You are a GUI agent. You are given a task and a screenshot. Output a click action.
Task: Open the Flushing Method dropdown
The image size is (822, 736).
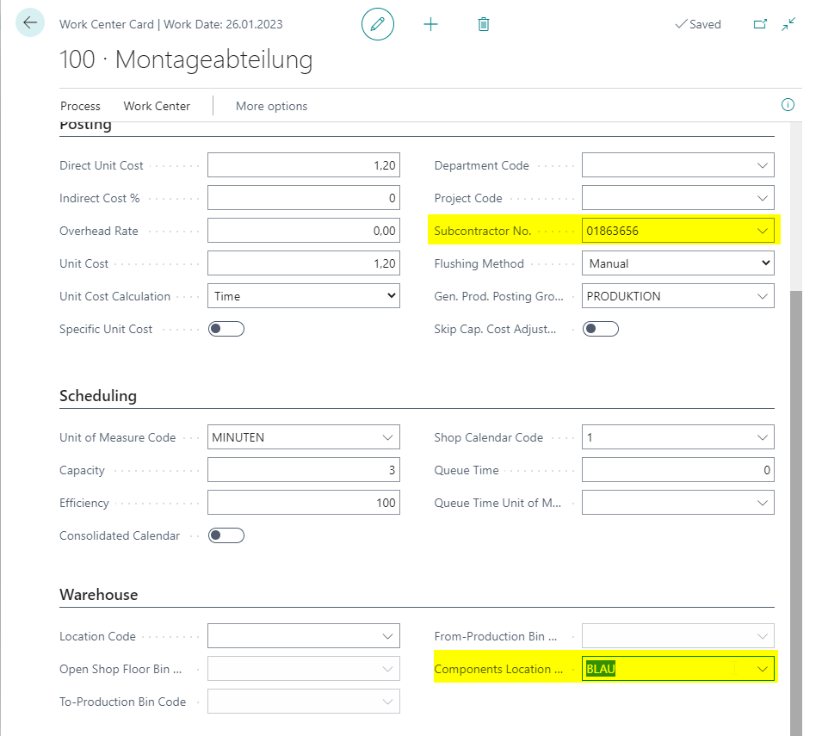click(678, 263)
